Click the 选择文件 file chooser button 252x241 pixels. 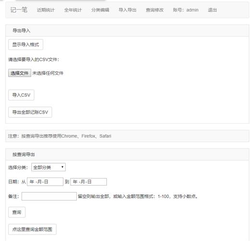[x=20, y=73]
